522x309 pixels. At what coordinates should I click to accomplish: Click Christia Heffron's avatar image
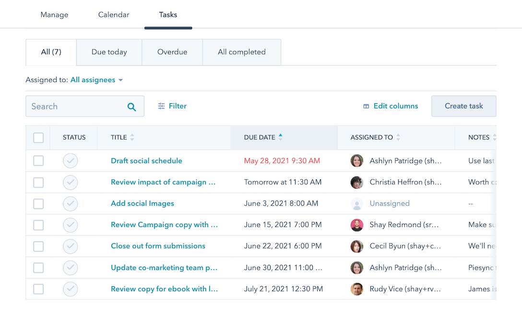[356, 182]
